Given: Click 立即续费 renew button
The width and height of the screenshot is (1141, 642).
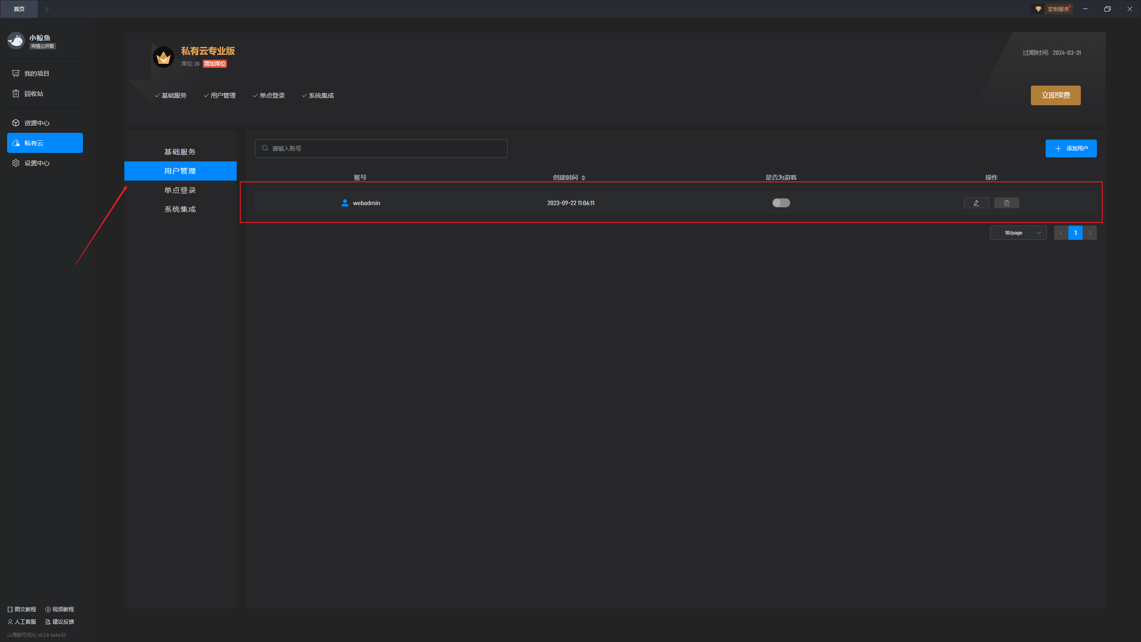Looking at the screenshot, I should tap(1055, 95).
